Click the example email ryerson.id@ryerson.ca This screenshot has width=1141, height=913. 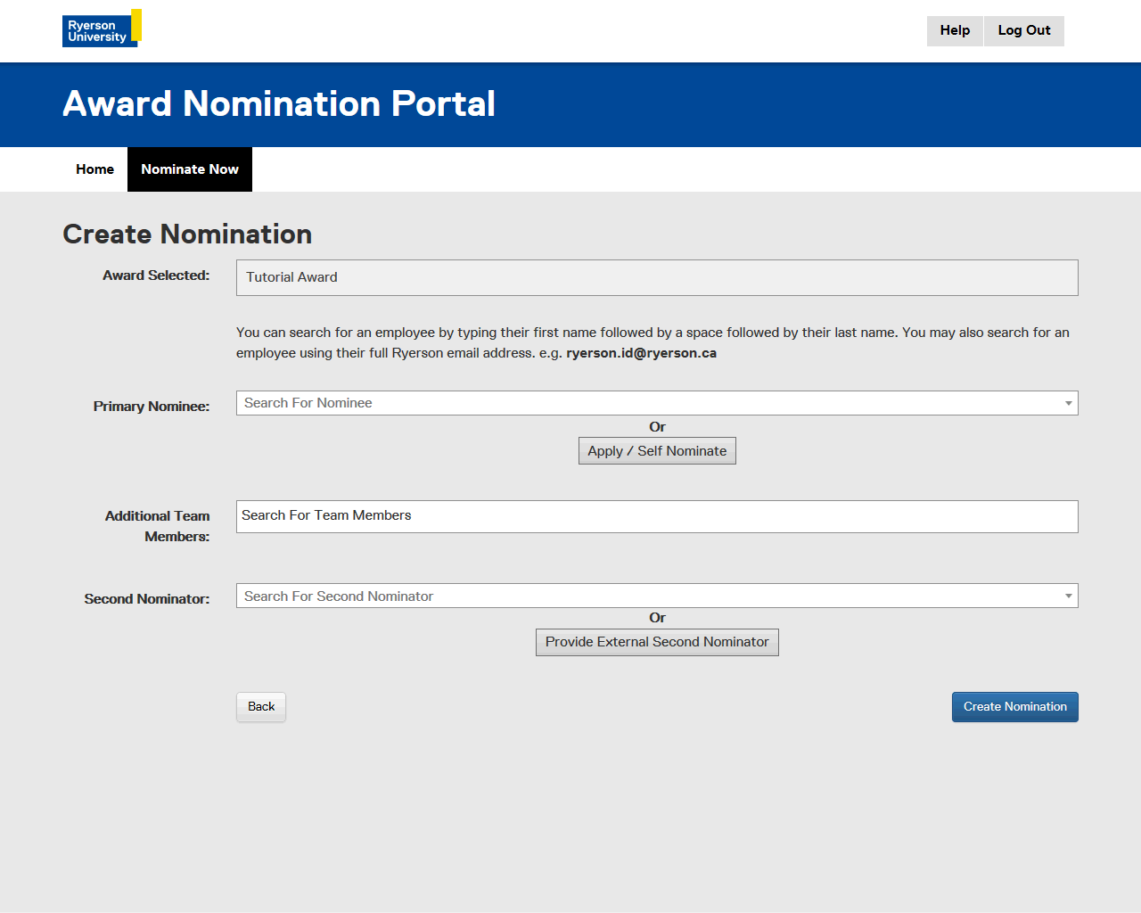[641, 353]
